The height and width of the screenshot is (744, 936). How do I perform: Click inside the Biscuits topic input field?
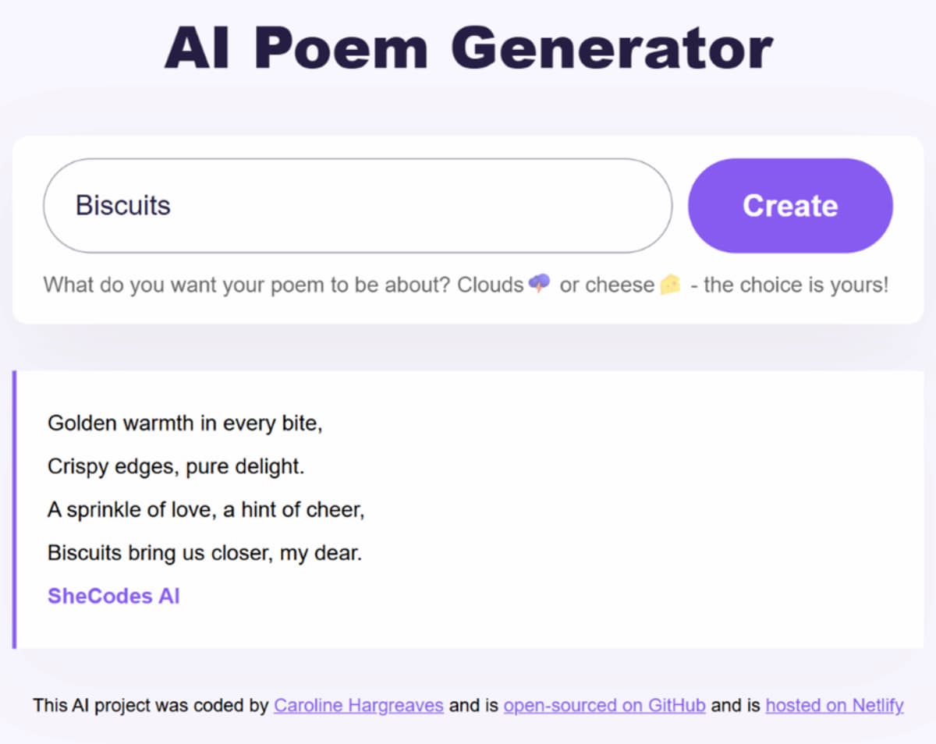click(351, 205)
